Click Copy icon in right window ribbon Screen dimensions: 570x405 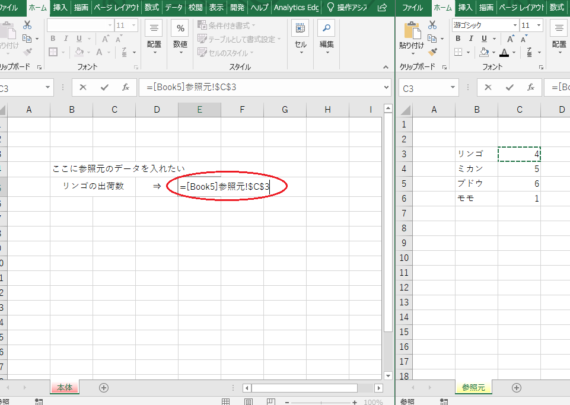[432, 38]
